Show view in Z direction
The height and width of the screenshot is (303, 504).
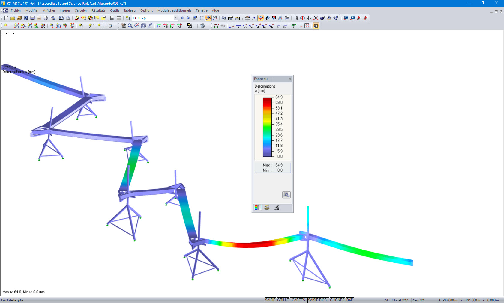pos(172,26)
